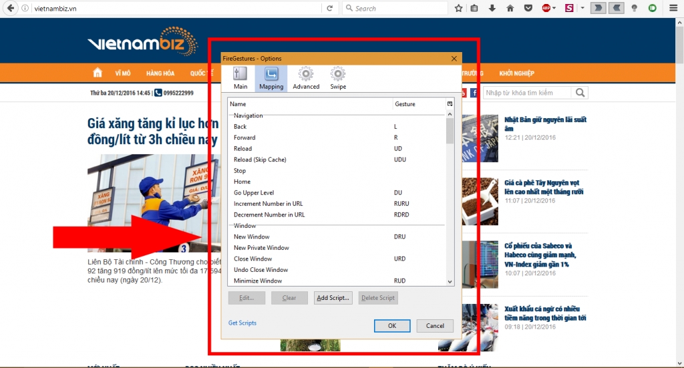This screenshot has width=684, height=368.
Task: Dismiss the dialog with Cancel
Action: [435, 326]
